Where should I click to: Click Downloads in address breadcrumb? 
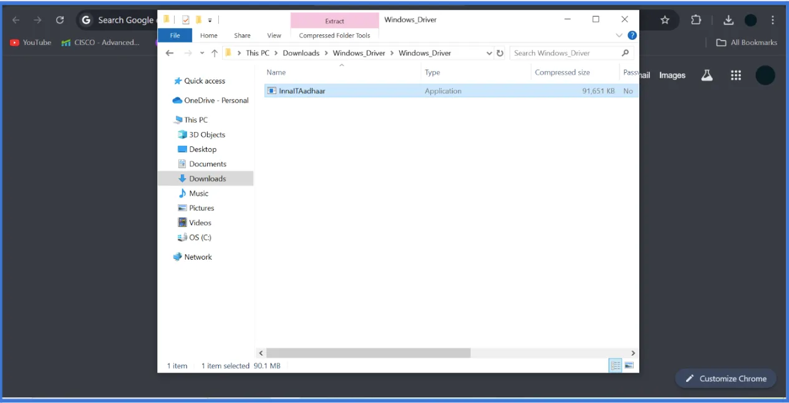tap(301, 53)
